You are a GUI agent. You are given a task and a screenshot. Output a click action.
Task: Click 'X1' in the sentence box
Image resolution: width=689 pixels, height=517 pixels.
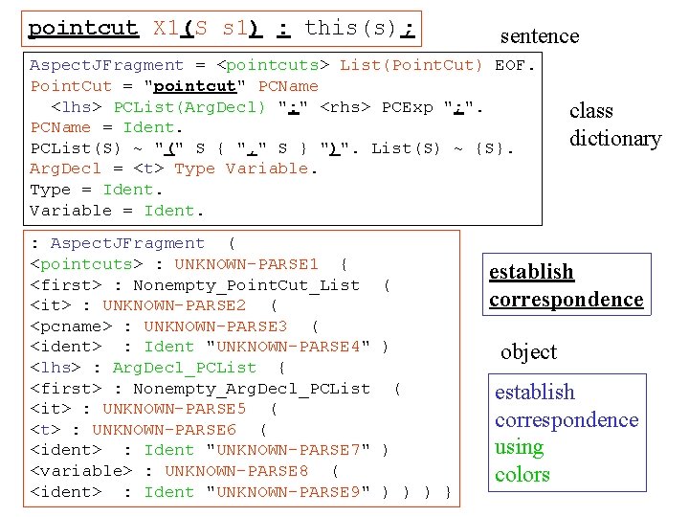pyautogui.click(x=167, y=29)
